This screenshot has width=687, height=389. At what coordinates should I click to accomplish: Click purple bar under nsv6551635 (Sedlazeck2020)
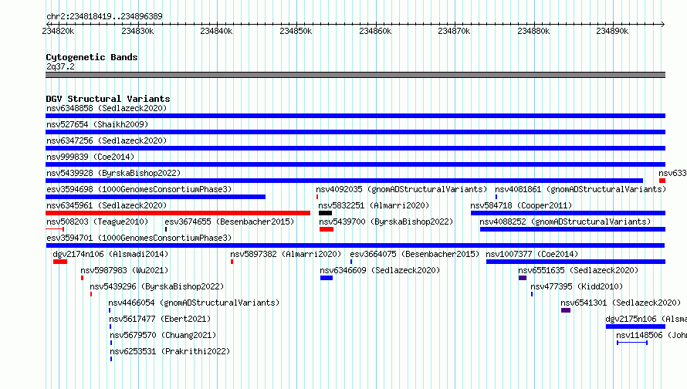pyautogui.click(x=523, y=278)
